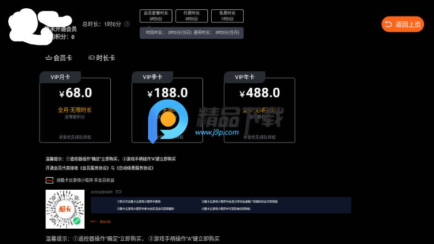Open the 《自动续费服务协议》 link
434x244 pixels.
pos(135,168)
